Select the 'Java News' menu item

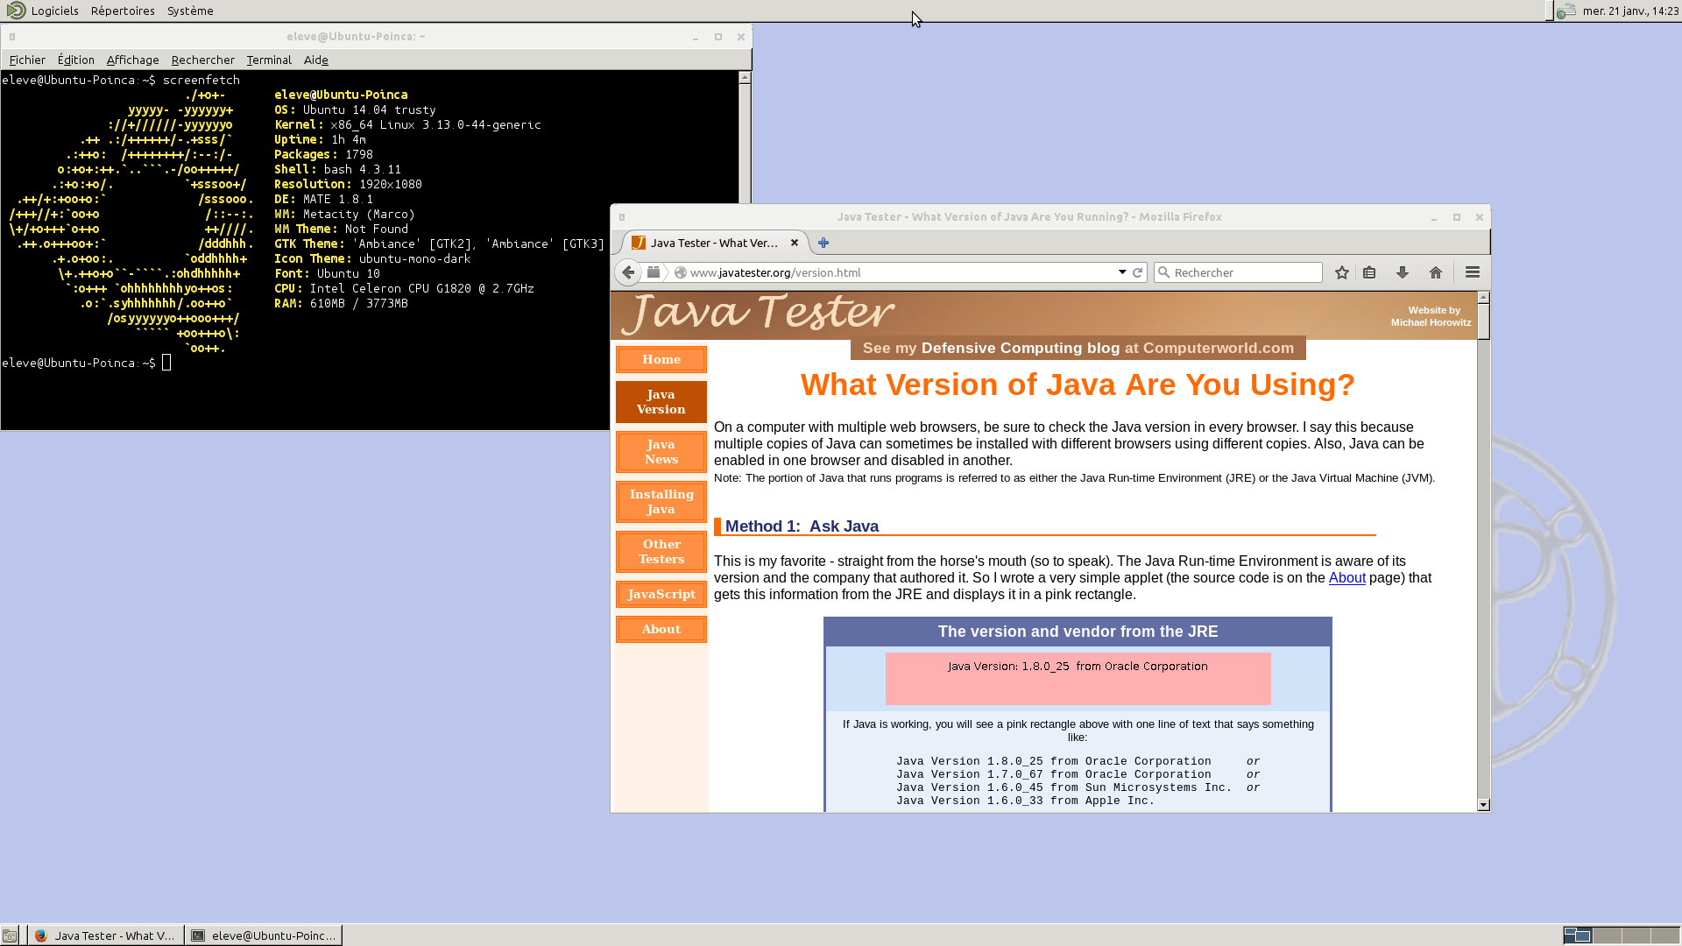click(660, 450)
